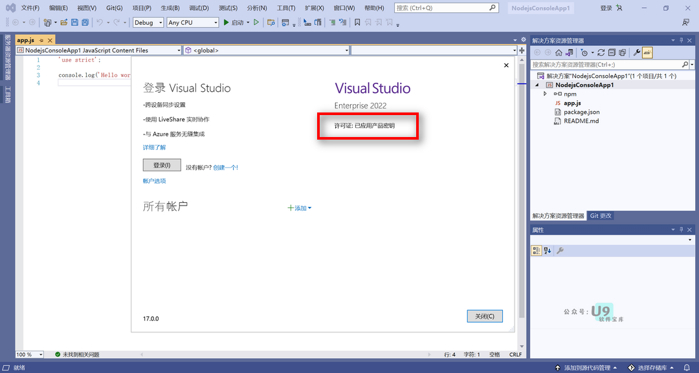Click the Collapse All icon
This screenshot has width=699, height=373.
pos(612,52)
